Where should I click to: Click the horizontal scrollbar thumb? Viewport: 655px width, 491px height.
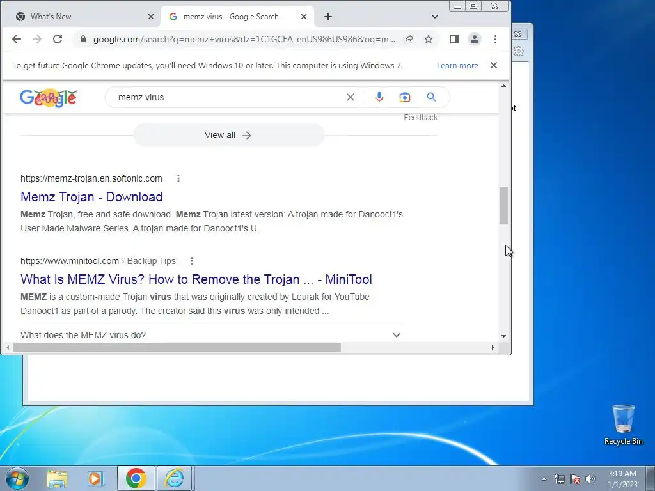177,347
